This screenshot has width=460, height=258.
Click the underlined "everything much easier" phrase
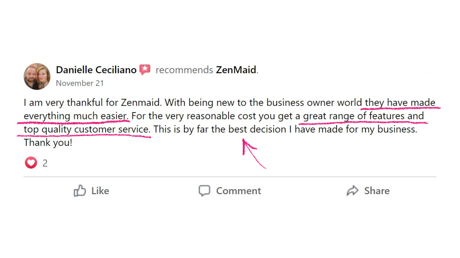click(75, 116)
